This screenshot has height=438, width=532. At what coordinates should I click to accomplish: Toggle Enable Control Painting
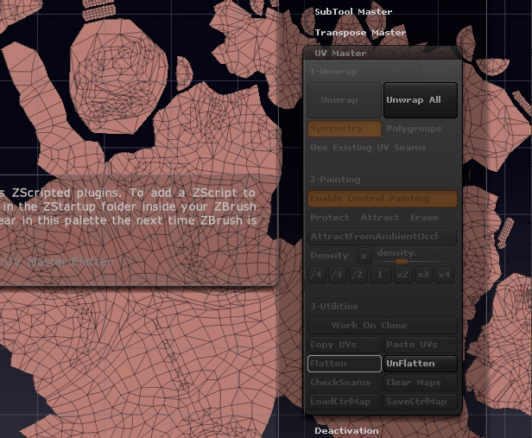(383, 199)
